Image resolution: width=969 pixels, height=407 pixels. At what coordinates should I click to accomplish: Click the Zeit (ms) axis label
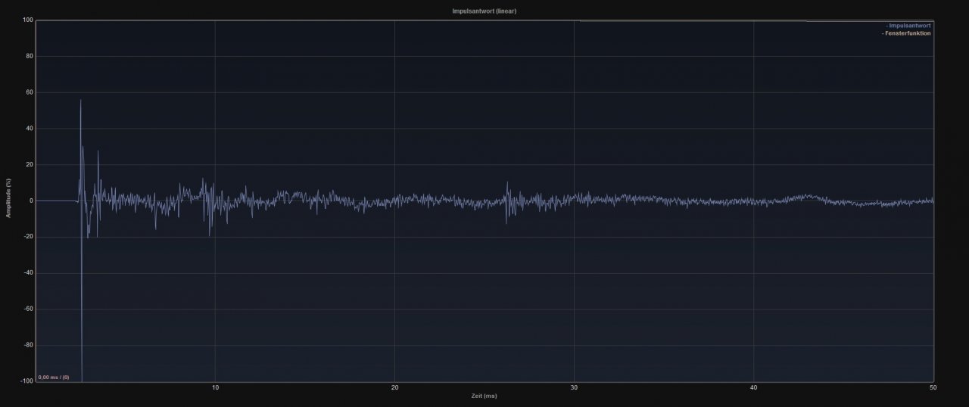[x=484, y=396]
